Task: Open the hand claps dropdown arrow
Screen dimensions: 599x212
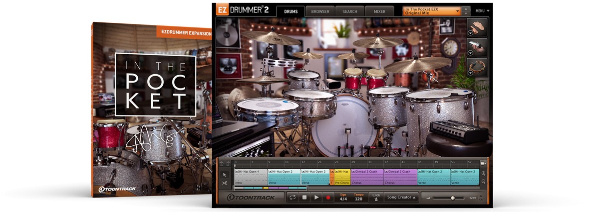Action: (x=470, y=33)
